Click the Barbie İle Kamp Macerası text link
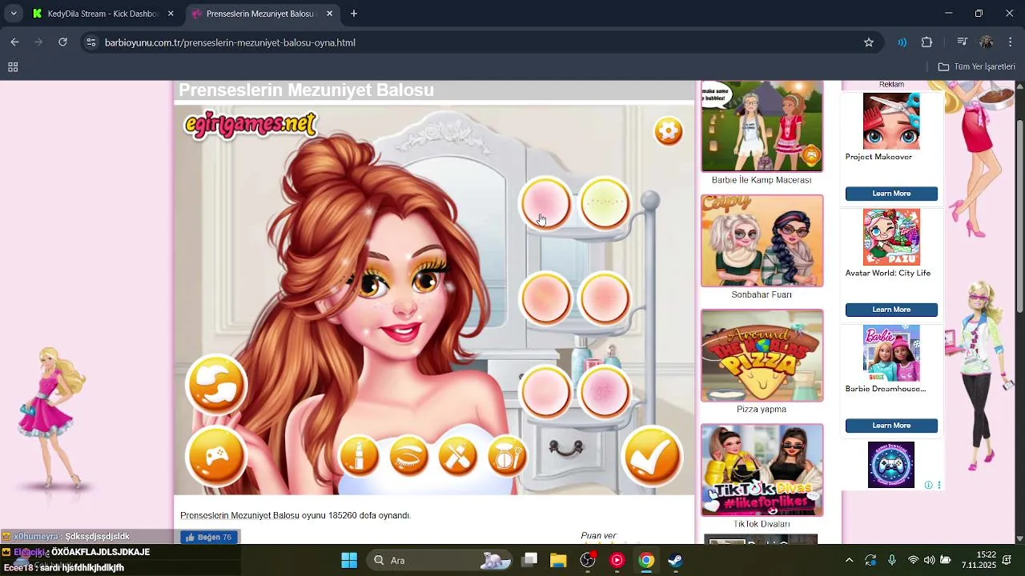The height and width of the screenshot is (576, 1025). pos(762,180)
